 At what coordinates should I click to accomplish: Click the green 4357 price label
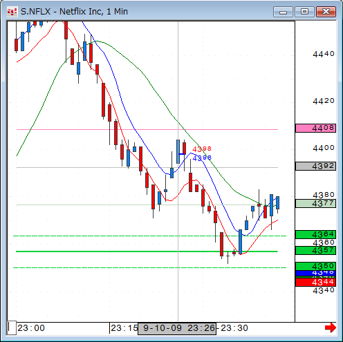[315, 250]
